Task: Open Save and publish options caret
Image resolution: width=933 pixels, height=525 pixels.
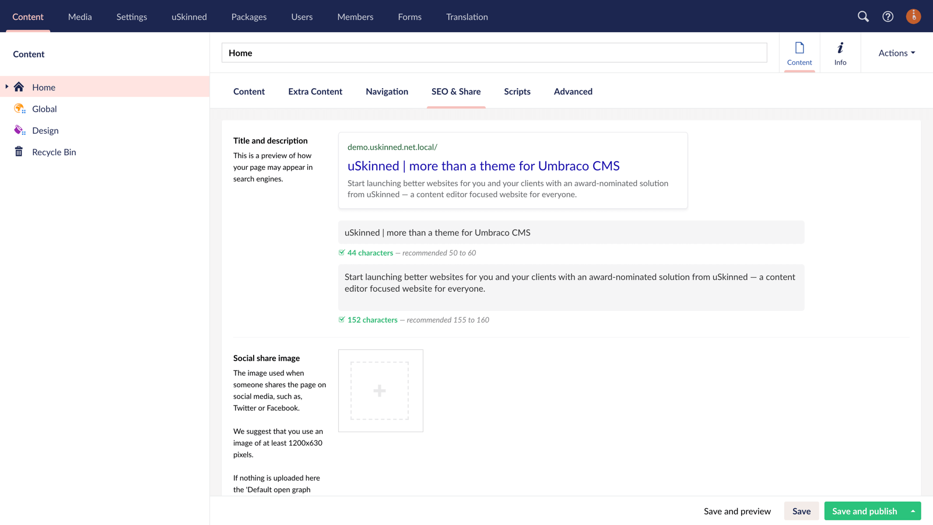Action: (913, 510)
